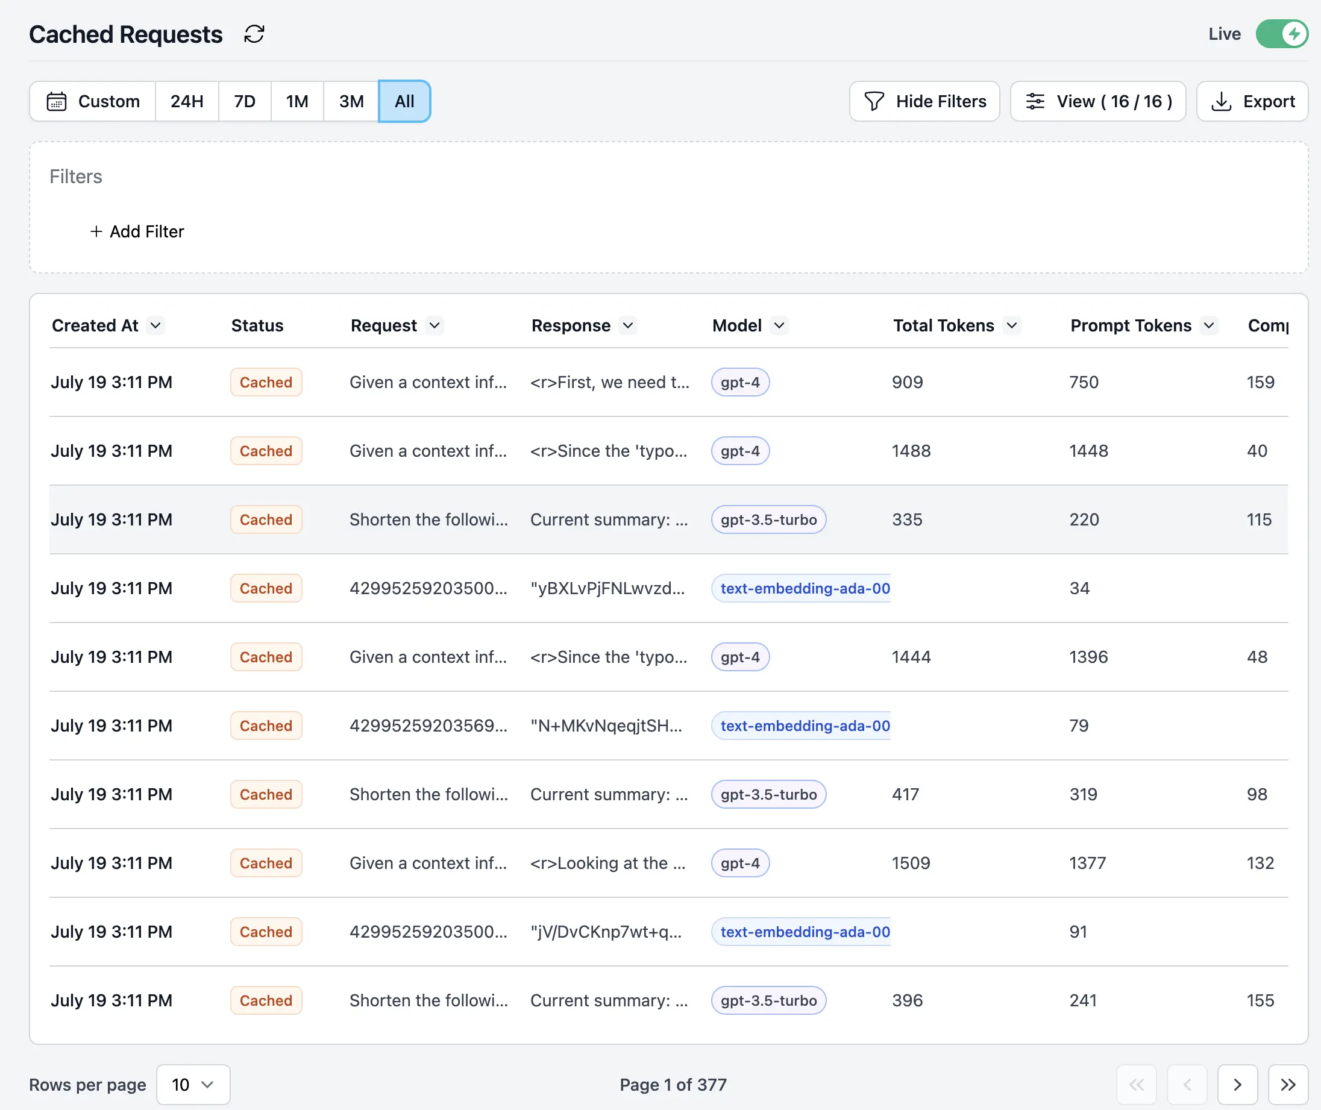Click the gpt-3.5-turbo badge with 335 tokens
This screenshot has height=1110, width=1321.
click(768, 519)
